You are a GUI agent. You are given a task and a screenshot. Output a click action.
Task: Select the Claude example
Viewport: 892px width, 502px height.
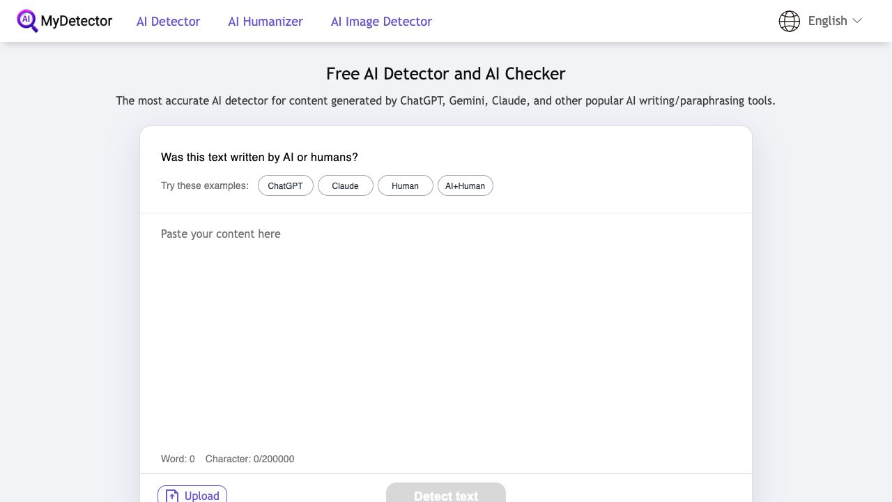(345, 185)
